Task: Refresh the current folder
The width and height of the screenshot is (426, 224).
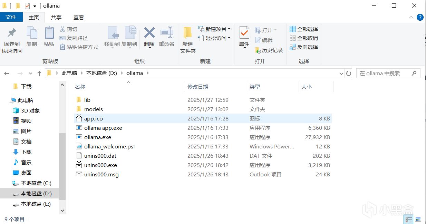Action: click(349, 73)
